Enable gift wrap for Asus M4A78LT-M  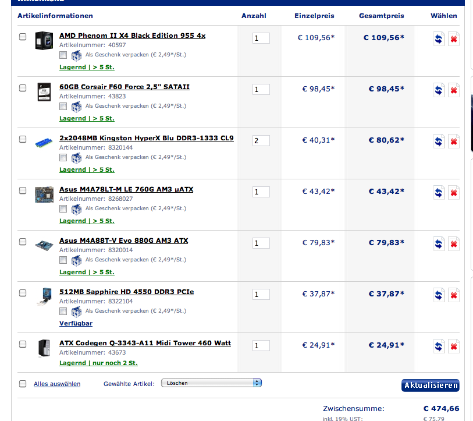pos(63,208)
